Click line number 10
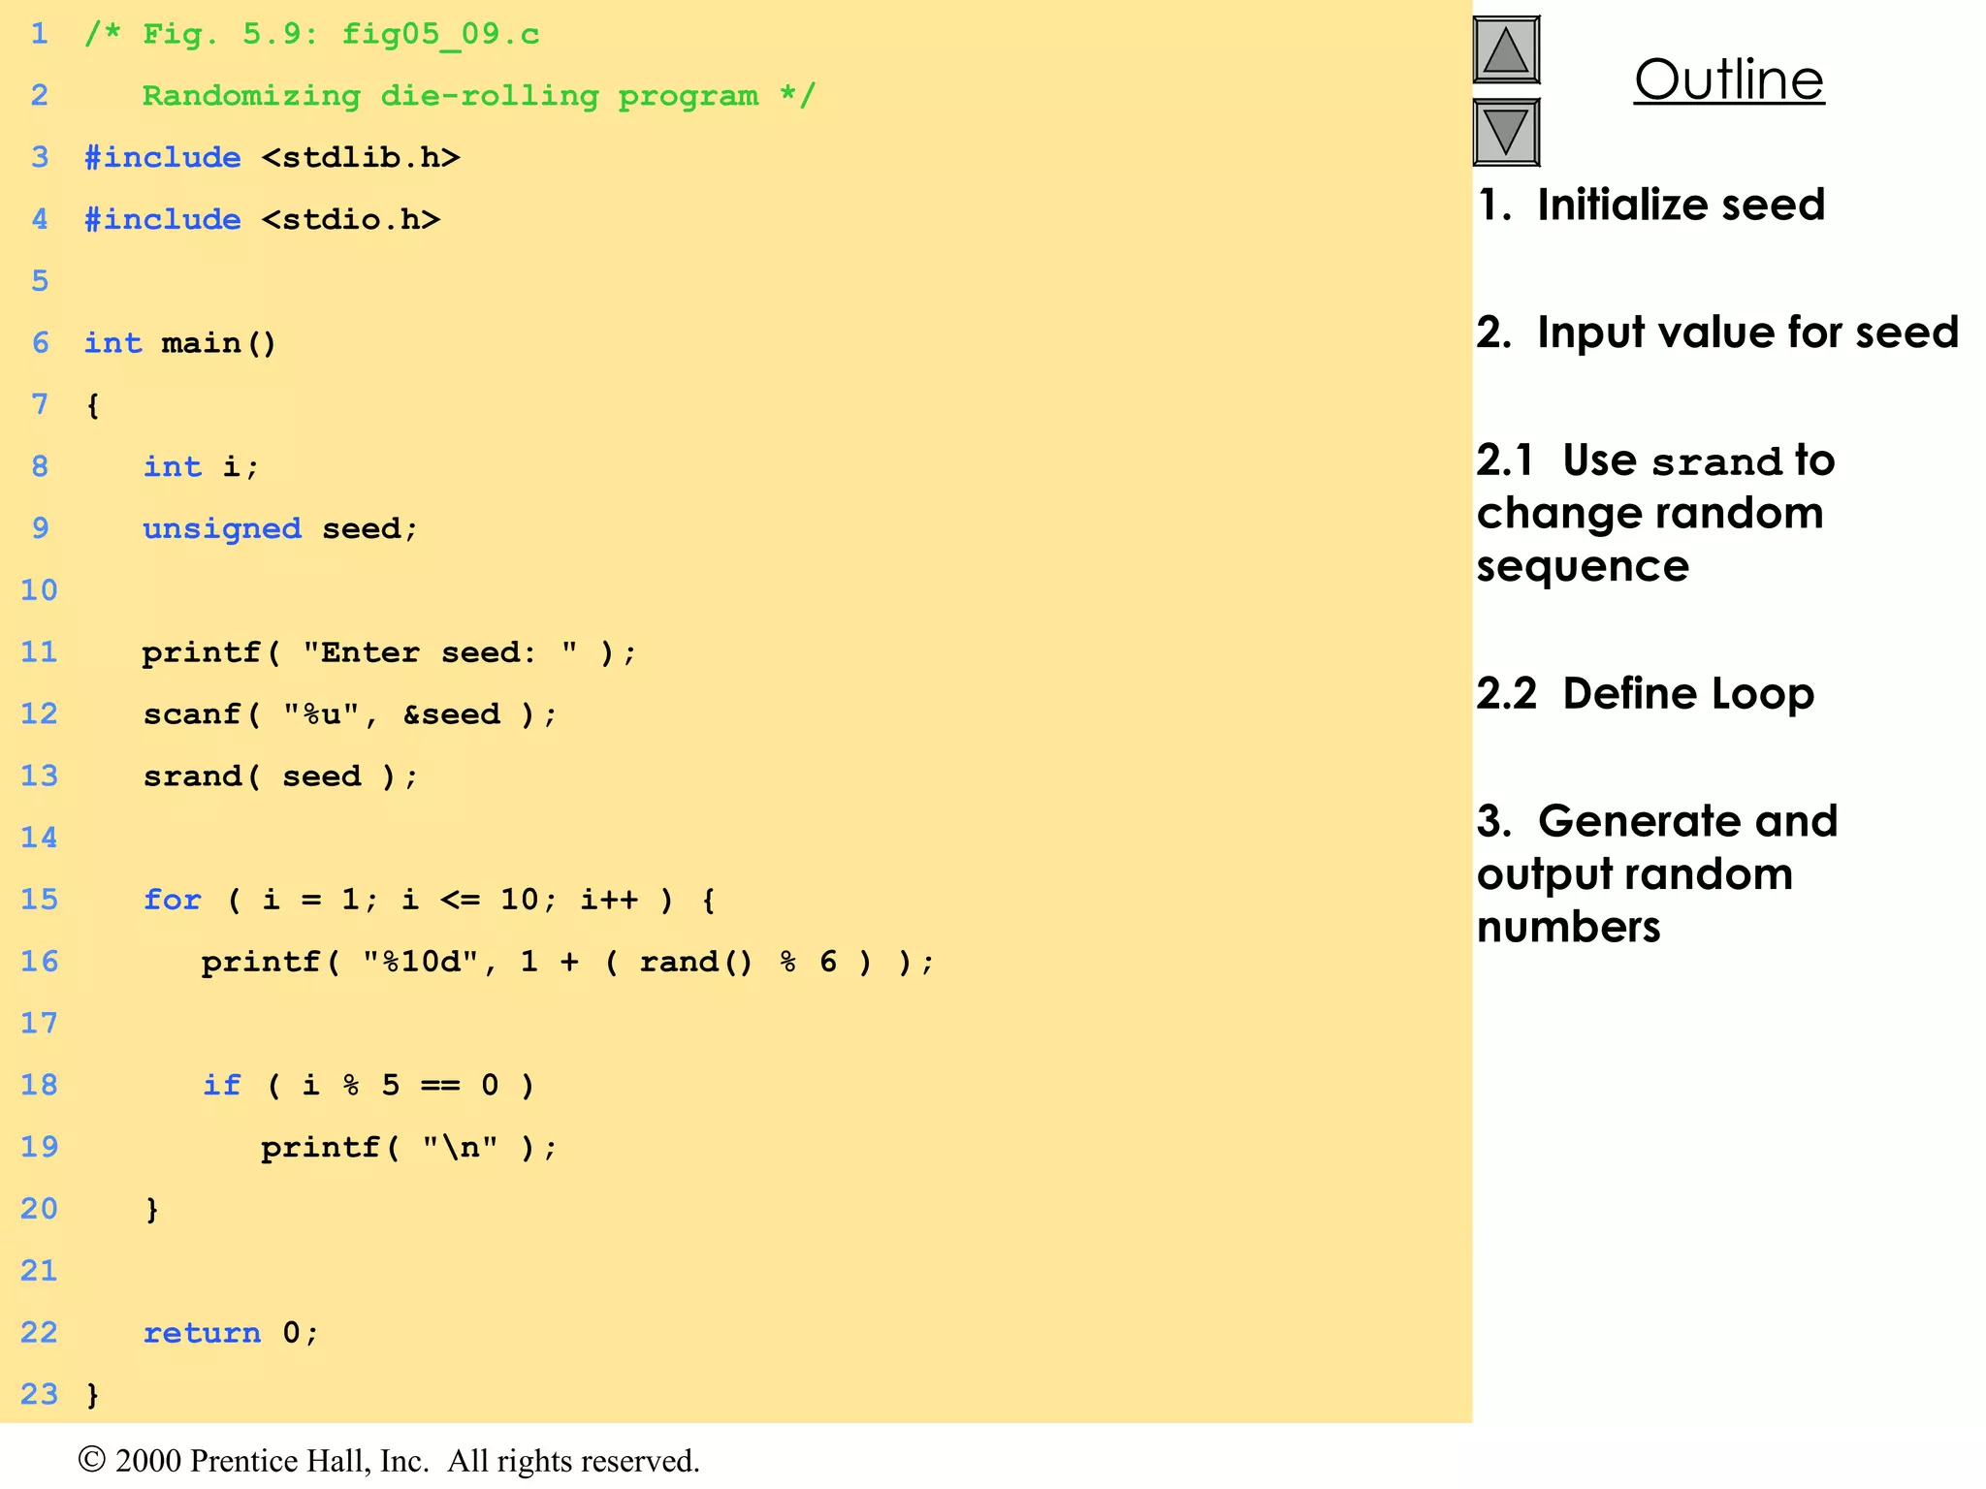The width and height of the screenshot is (1986, 1489). point(39,590)
